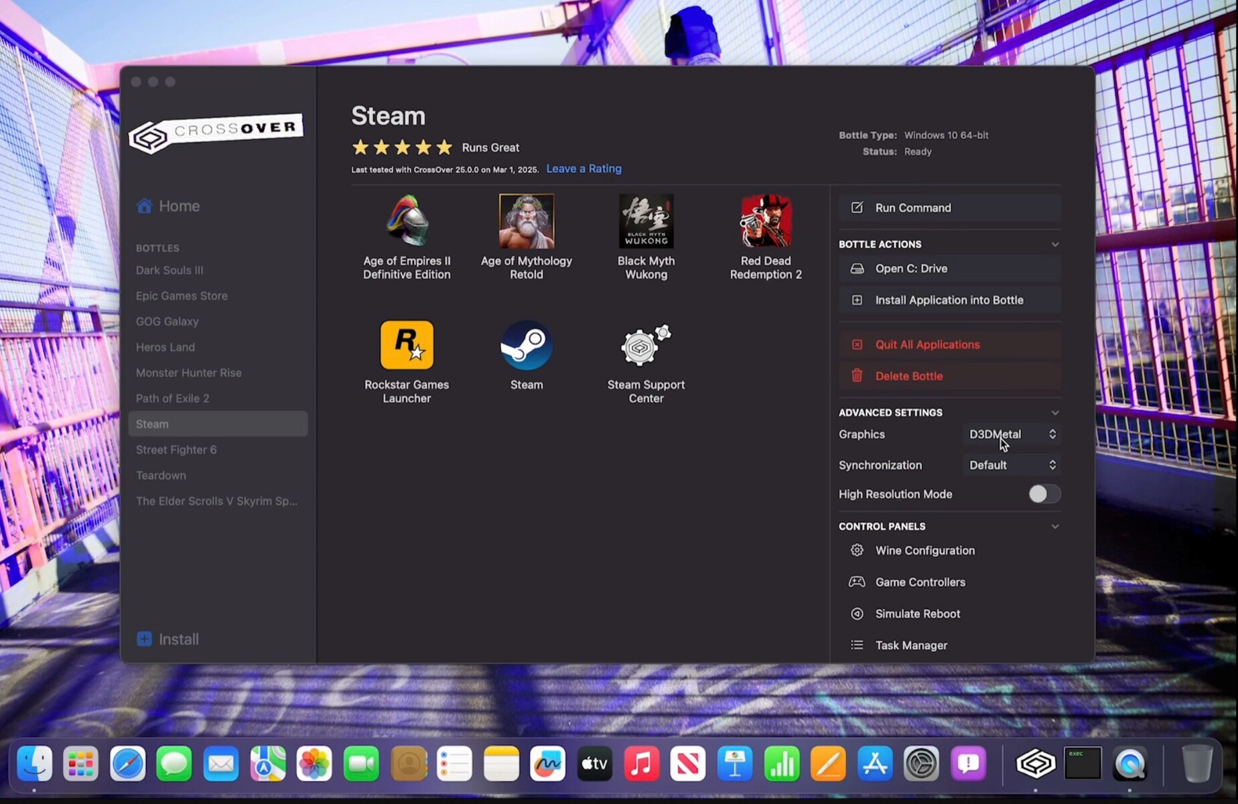Toggle High Resolution Mode switch

coord(1044,494)
